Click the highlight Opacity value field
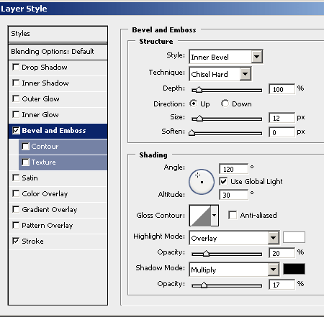Screen dimensions: 324x317 pyautogui.click(x=282, y=253)
